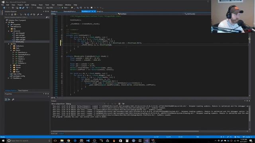
Task: Toggle word wrap in the Output panel
Action: tap(123, 104)
